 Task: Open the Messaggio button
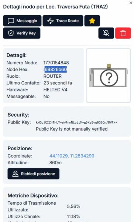point(22,21)
